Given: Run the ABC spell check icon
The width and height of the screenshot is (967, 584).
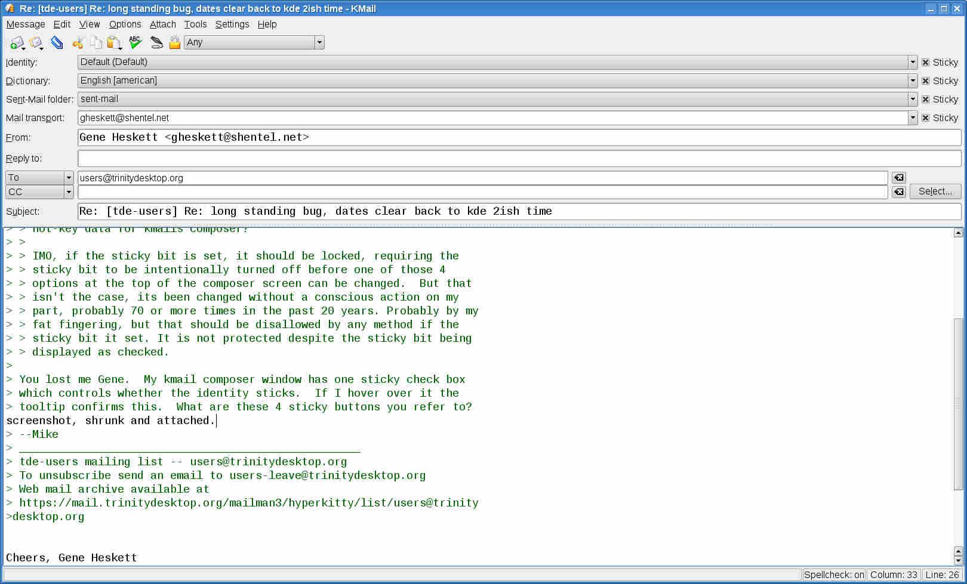Looking at the screenshot, I should click(135, 42).
